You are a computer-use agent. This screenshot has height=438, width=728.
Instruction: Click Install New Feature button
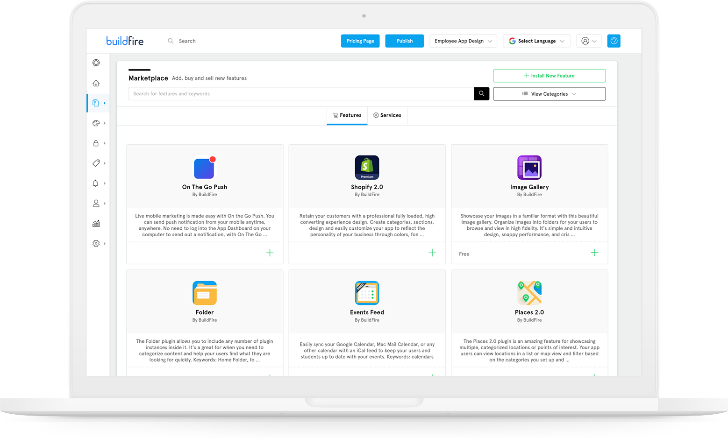point(550,76)
